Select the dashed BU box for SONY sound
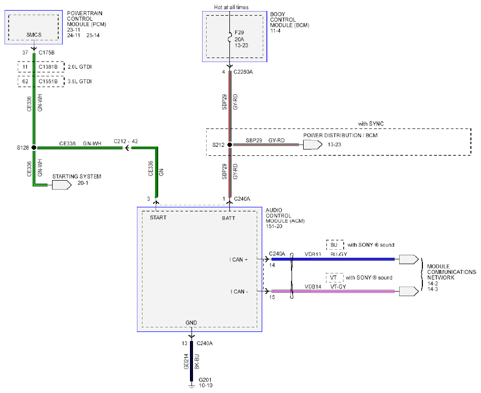This screenshot has width=481, height=393. pos(334,245)
